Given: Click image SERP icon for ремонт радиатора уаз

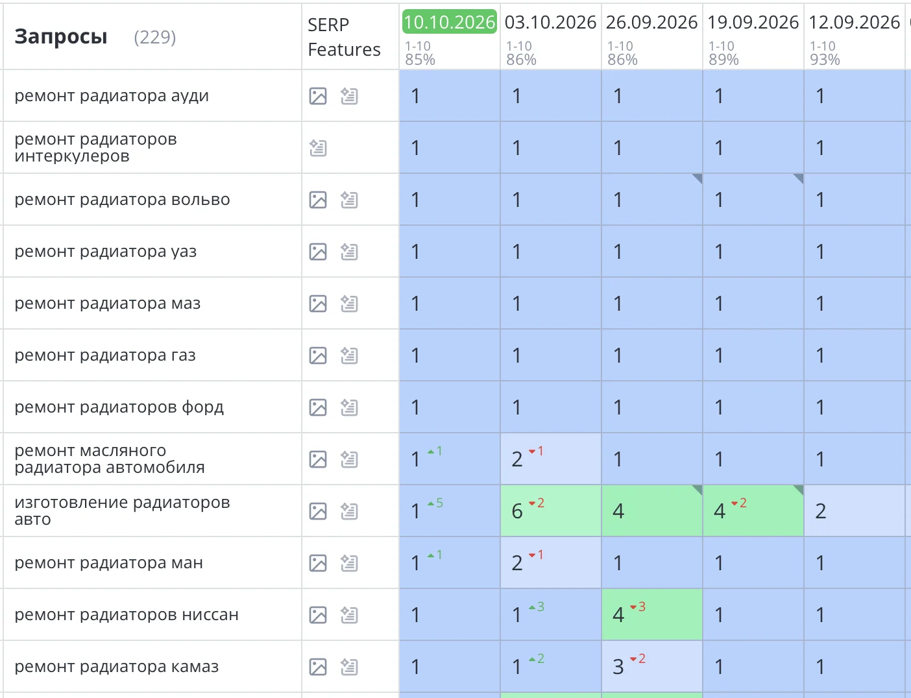Looking at the screenshot, I should [318, 252].
